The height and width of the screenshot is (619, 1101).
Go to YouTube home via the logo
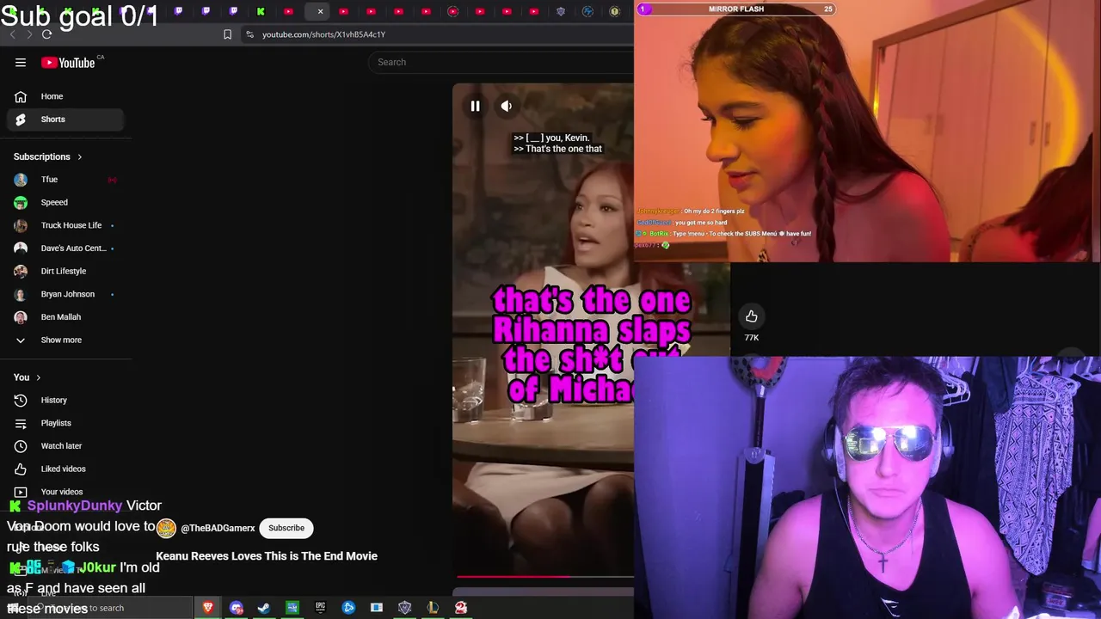click(68, 62)
